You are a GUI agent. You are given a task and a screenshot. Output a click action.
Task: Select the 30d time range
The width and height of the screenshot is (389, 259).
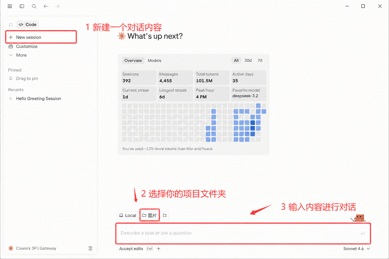click(248, 60)
